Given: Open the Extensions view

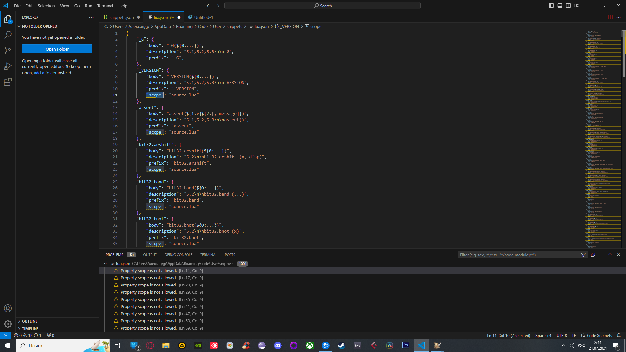Looking at the screenshot, I should 8,82.
